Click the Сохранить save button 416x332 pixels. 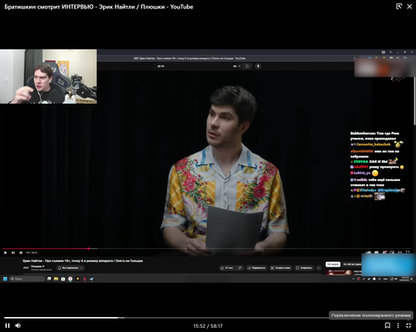[304, 268]
